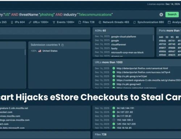
Task: Open the content-signature-2.cdn.mozilla.net URL
Action: tap(149, 80)
